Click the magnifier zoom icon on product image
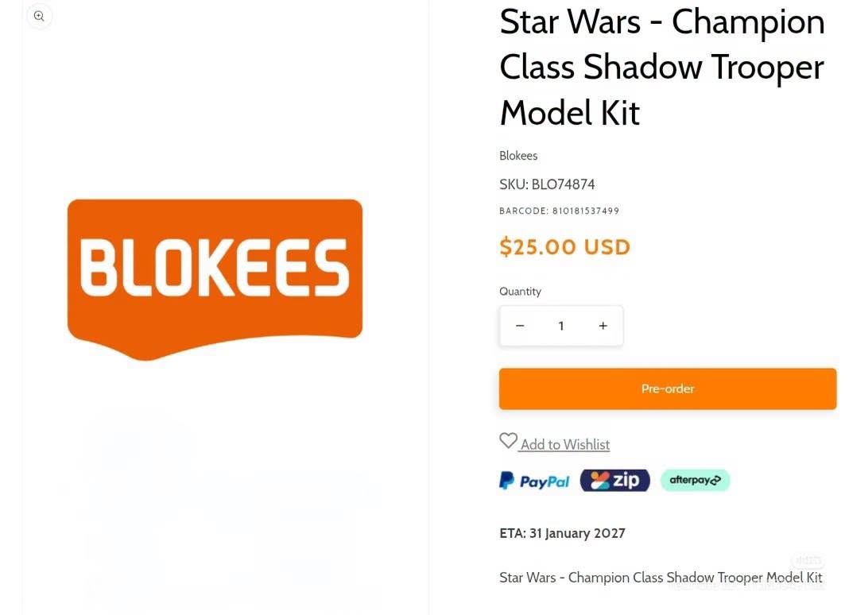The image size is (849, 615). point(39,16)
